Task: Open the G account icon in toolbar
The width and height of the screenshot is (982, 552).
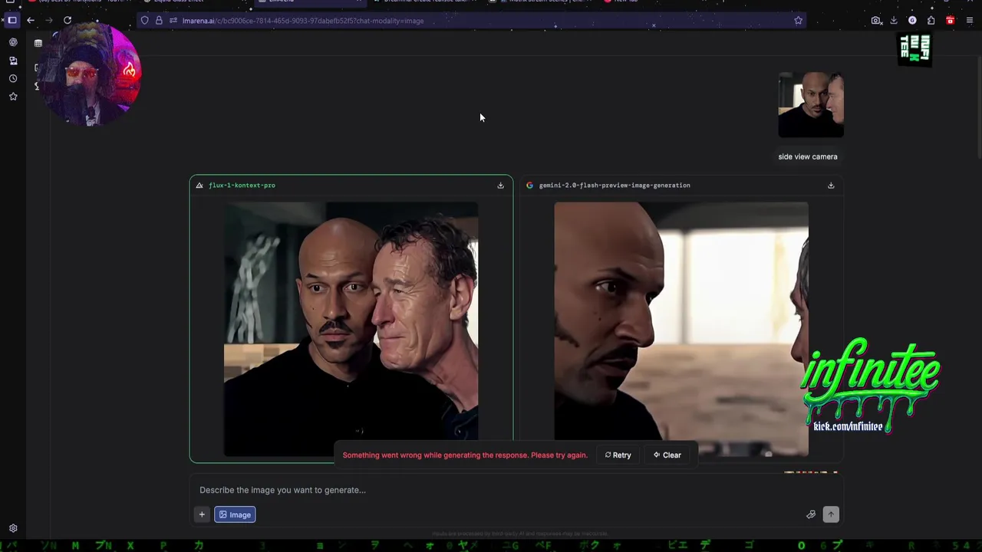Action: [x=912, y=21]
